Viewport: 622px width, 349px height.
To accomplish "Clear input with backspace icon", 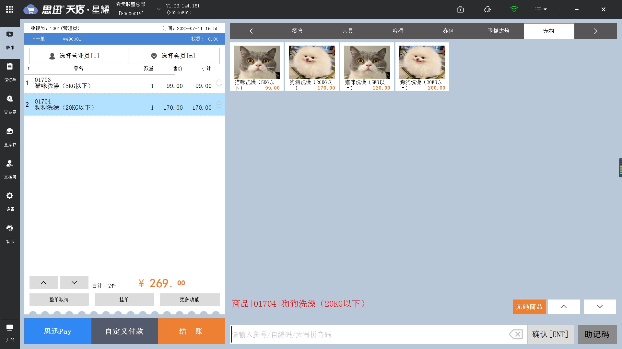I will click(x=516, y=334).
